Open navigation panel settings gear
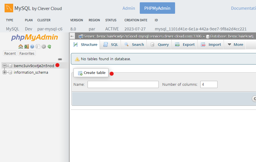Image resolution: width=256 pixels, height=162 pixels. [44, 47]
